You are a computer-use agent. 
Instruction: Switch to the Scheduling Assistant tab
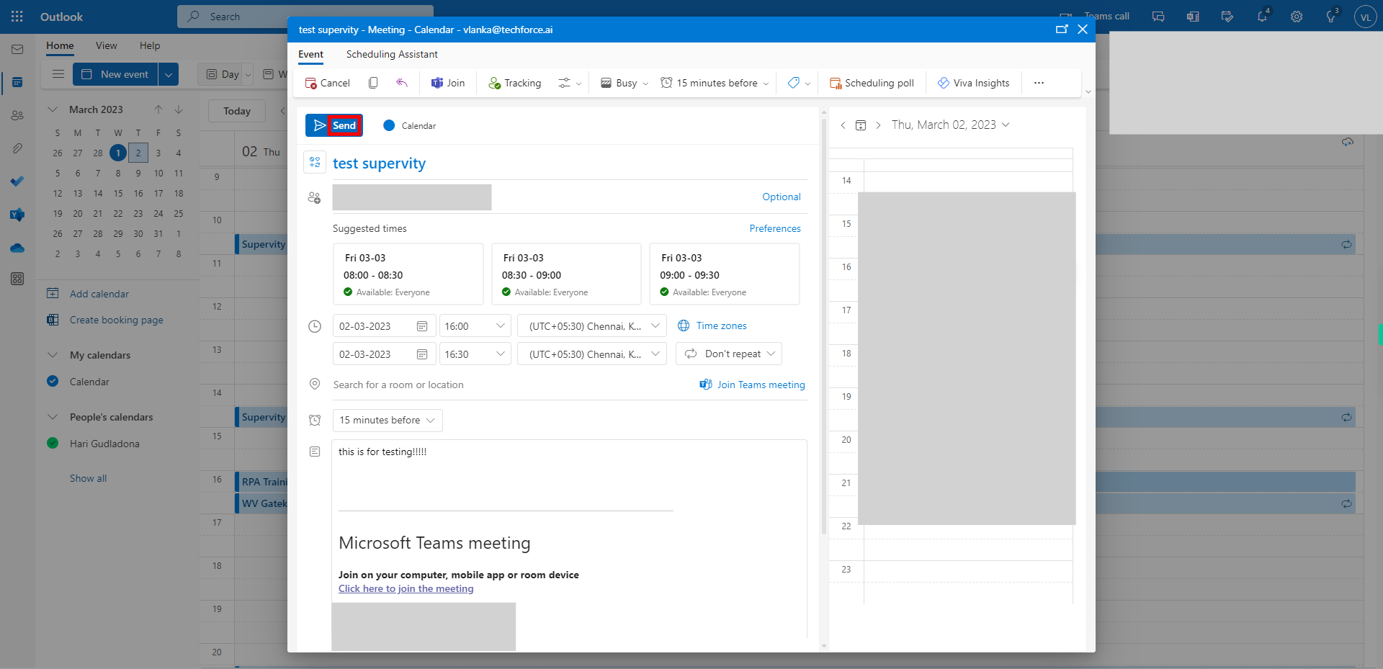[392, 54]
